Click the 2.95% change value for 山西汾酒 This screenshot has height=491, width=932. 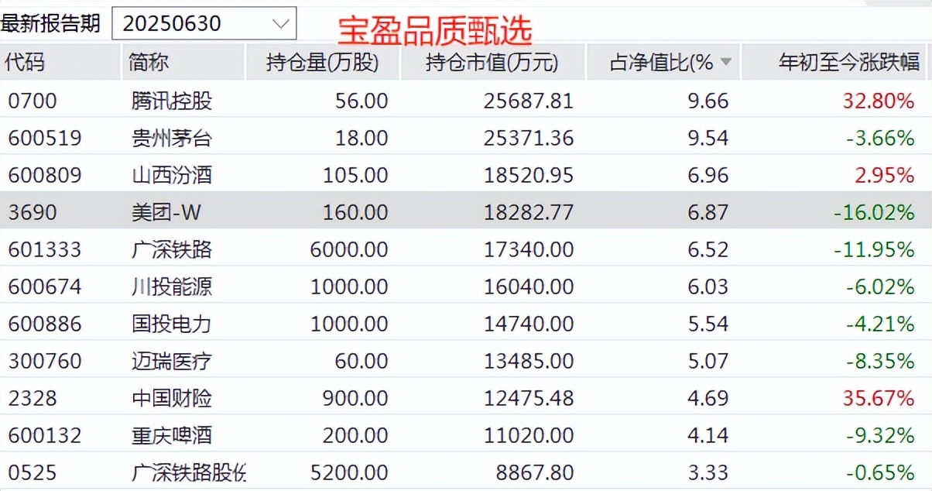tap(885, 175)
